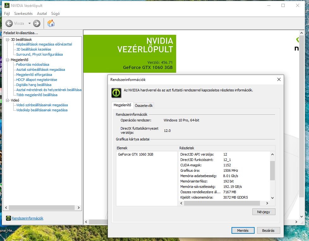Collapse the 3D beállítások tree node

click(8, 40)
